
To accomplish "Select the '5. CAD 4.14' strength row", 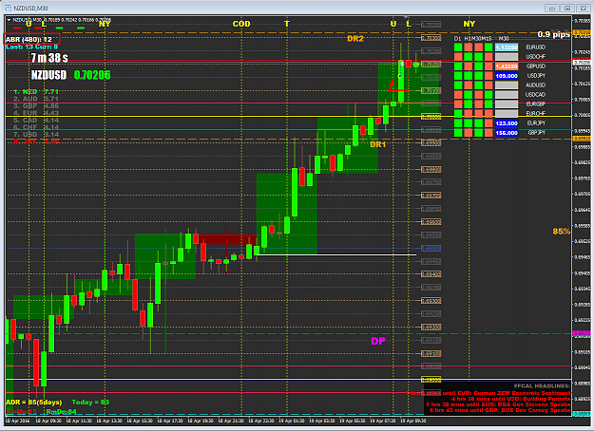I will (x=36, y=121).
